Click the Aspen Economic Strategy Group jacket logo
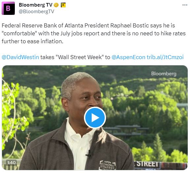190x173 pixels. click(107, 165)
